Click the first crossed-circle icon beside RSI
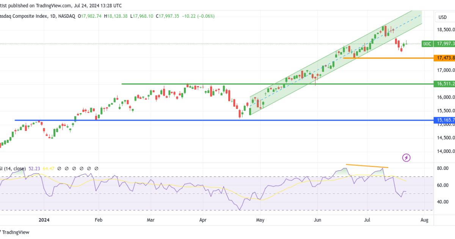This screenshot has width=455, height=239. click(59, 168)
